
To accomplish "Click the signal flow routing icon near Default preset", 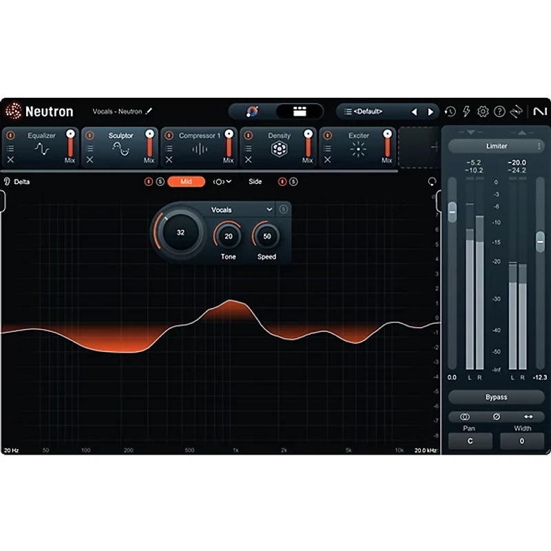I will pyautogui.click(x=517, y=110).
